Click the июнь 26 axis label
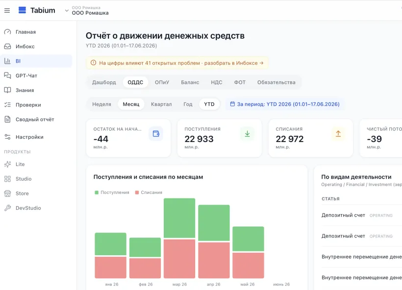402x290 pixels. point(281,284)
